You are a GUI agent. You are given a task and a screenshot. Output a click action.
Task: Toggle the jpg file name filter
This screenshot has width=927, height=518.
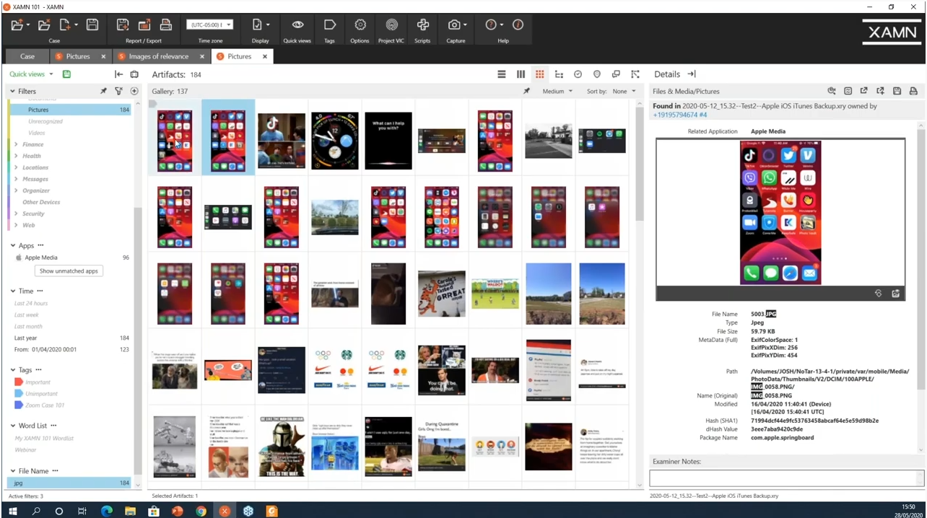[x=19, y=483]
